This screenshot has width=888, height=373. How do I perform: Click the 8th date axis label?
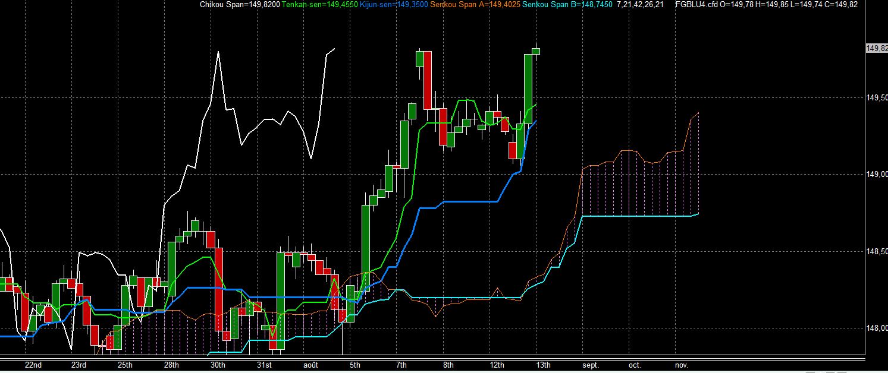(x=448, y=365)
